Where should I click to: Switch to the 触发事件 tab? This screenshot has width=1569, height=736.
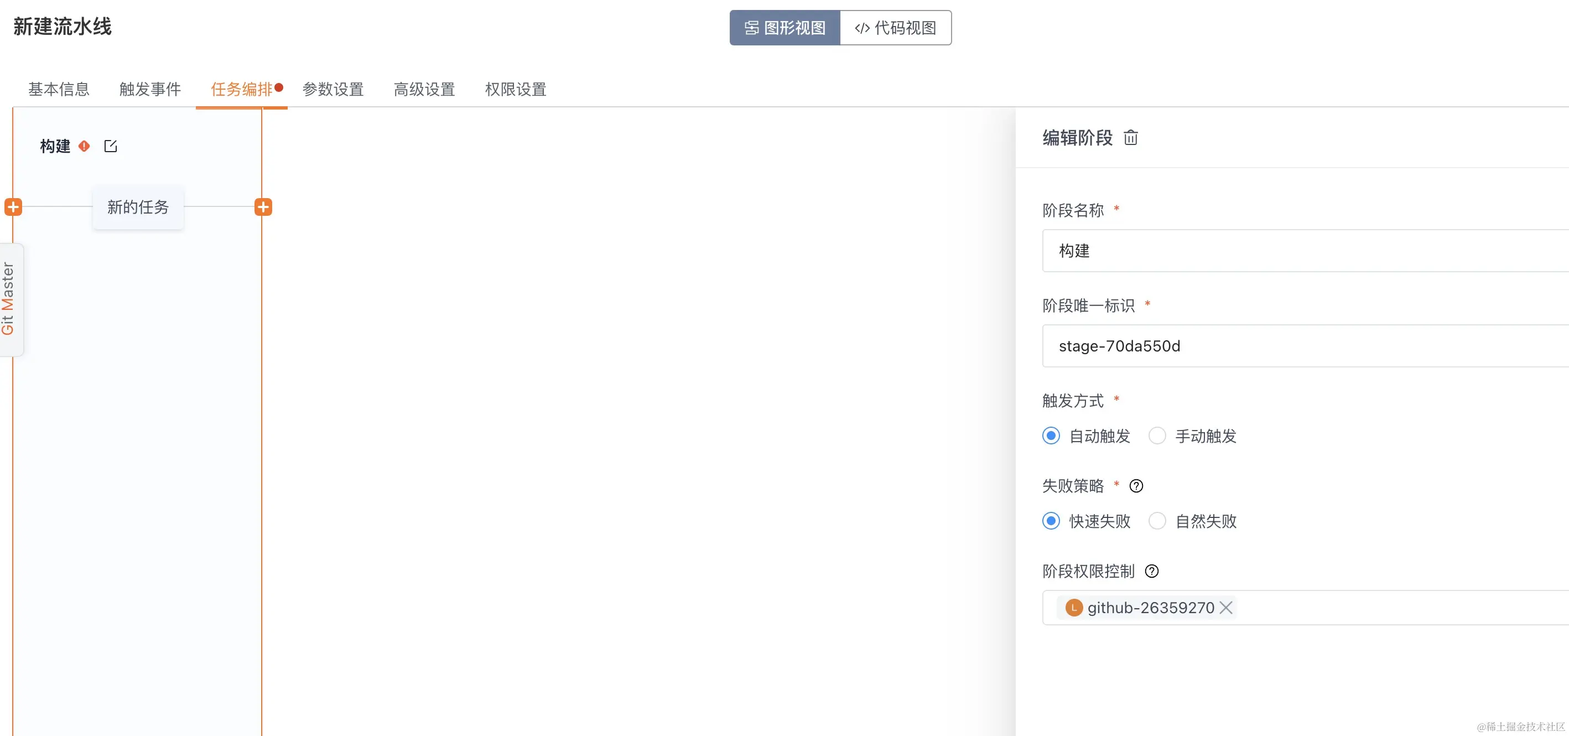[x=150, y=90]
